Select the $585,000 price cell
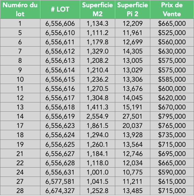 (172, 79)
